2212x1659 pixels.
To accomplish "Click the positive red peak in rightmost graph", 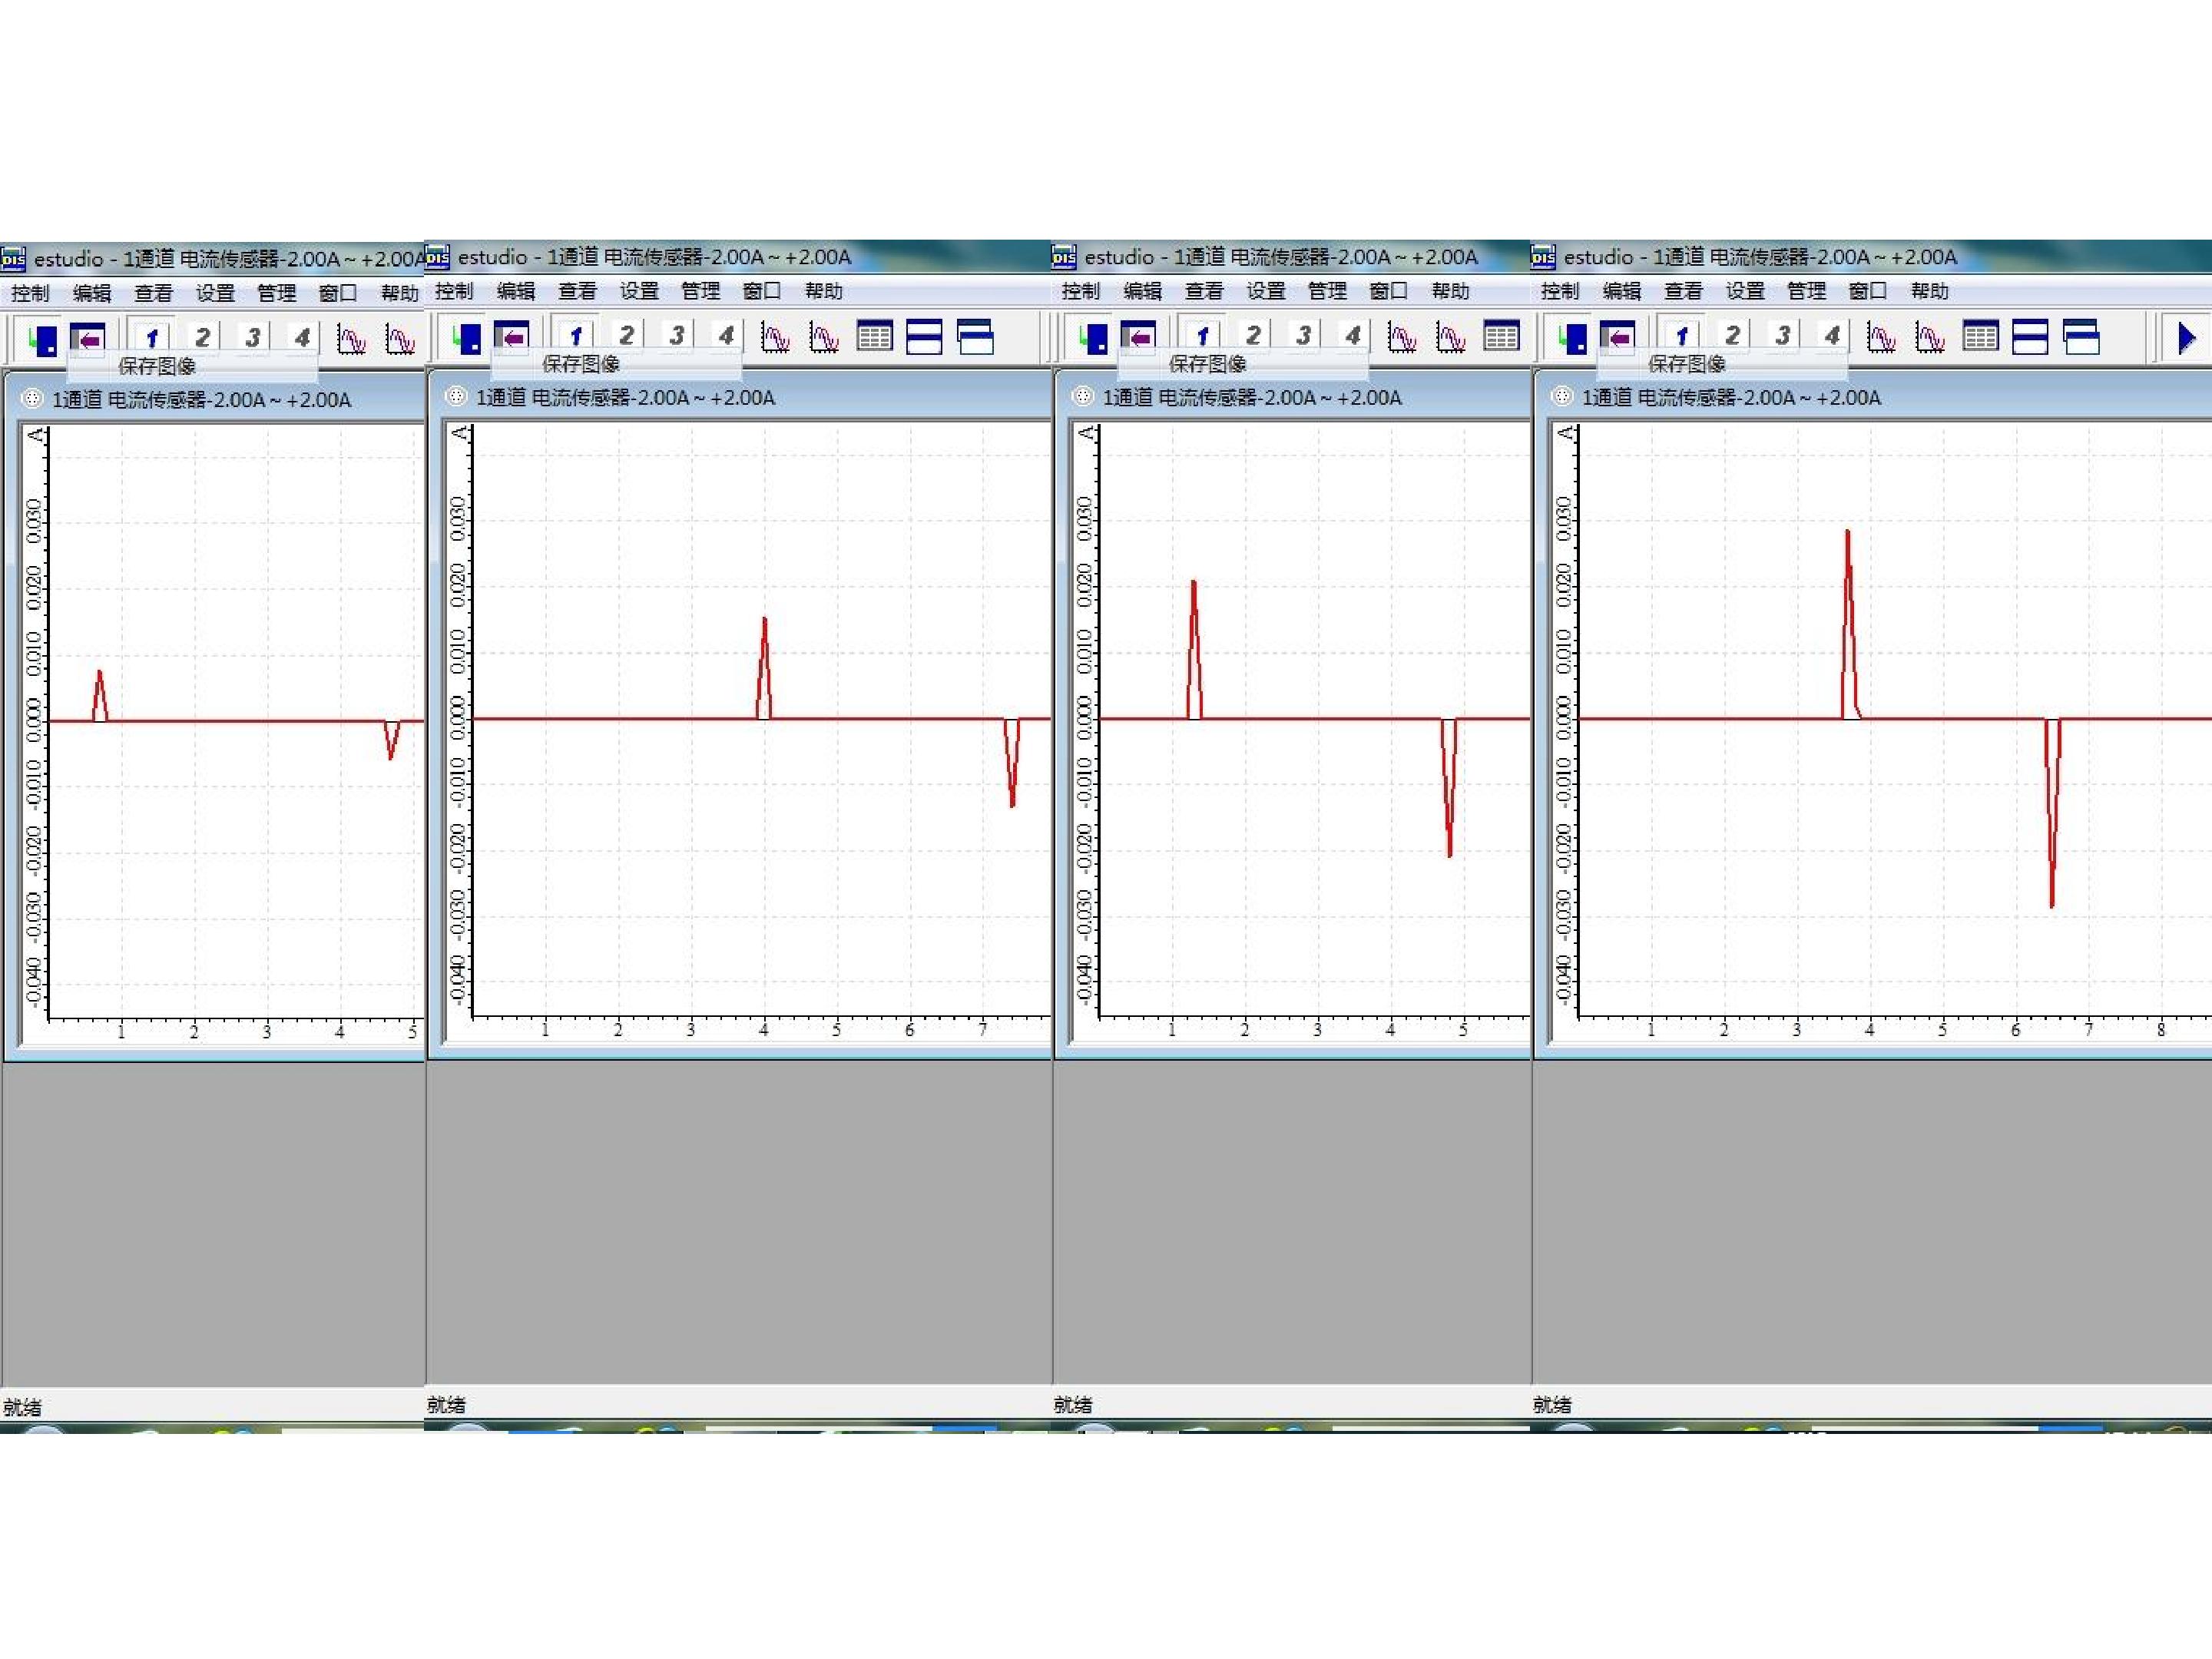I will [x=1849, y=623].
